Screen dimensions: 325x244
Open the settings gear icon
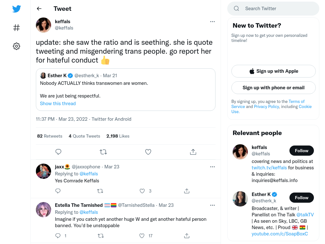point(17,46)
